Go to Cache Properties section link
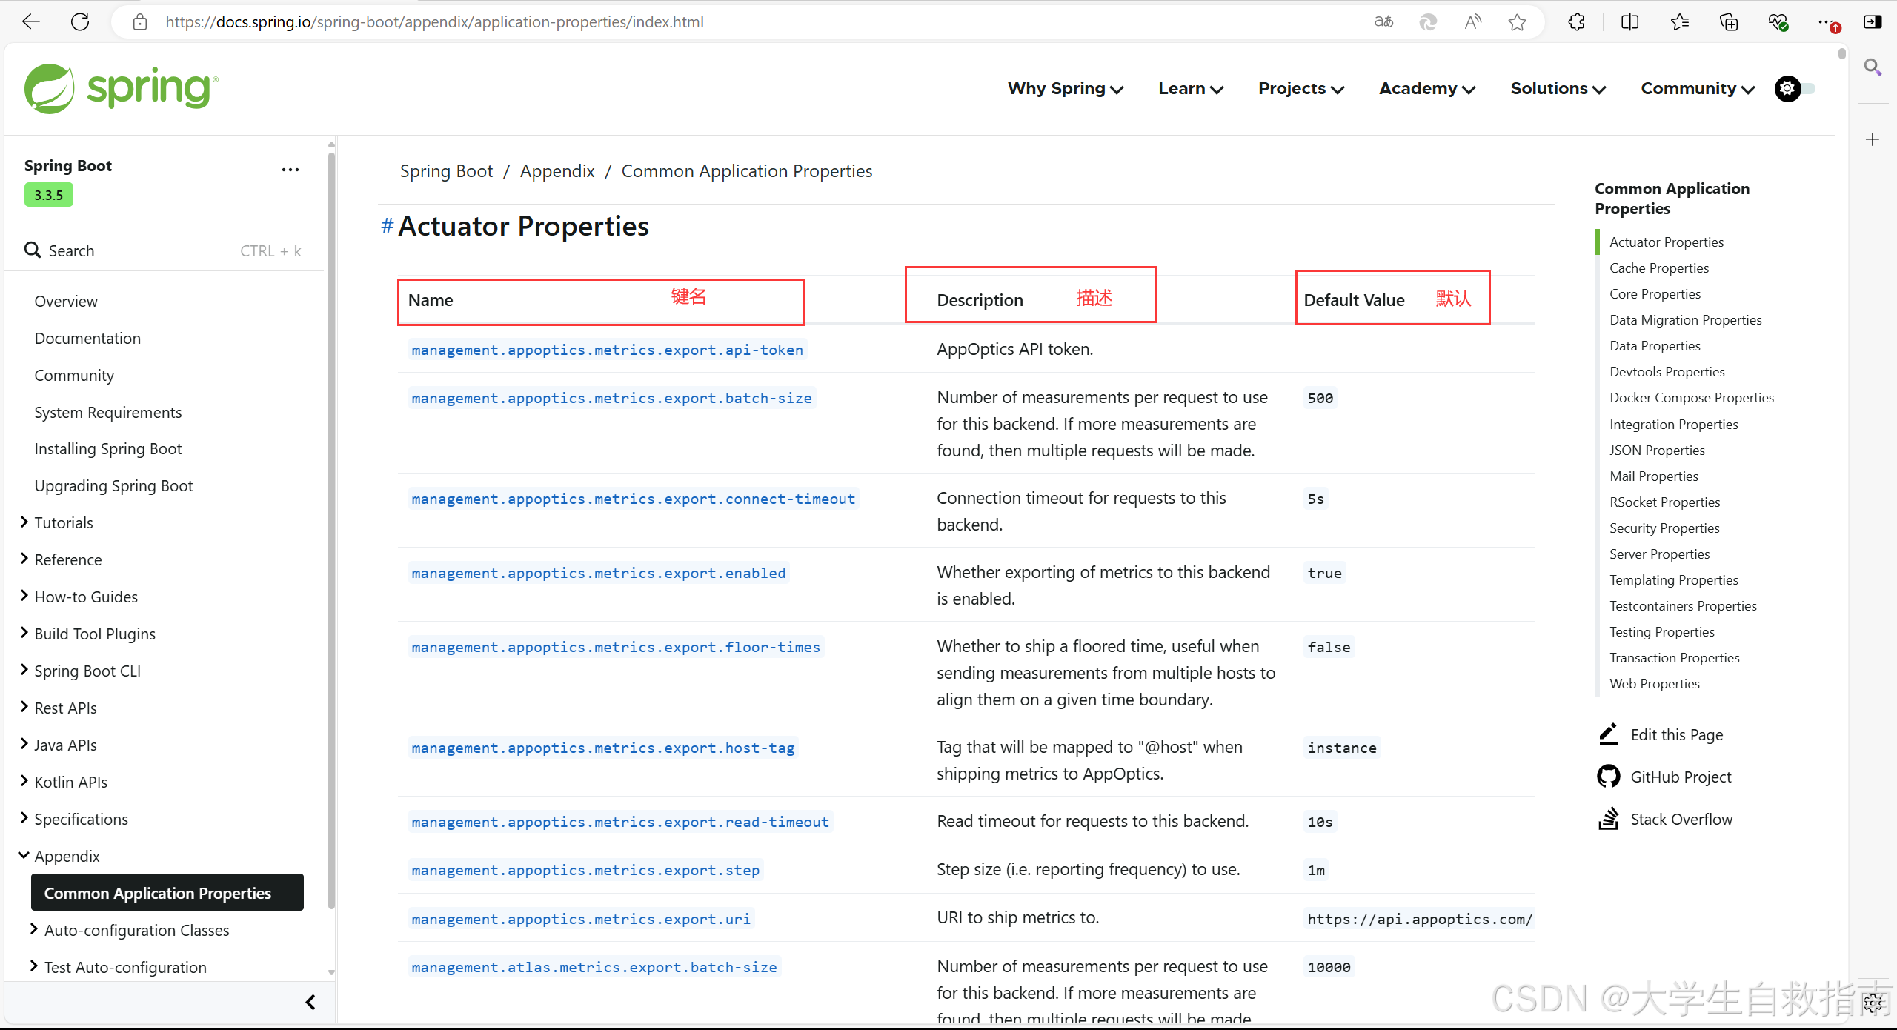Viewport: 1897px width, 1030px height. point(1658,268)
